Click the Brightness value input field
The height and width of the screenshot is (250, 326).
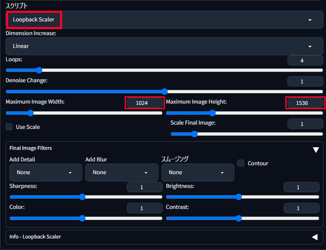point(301,187)
